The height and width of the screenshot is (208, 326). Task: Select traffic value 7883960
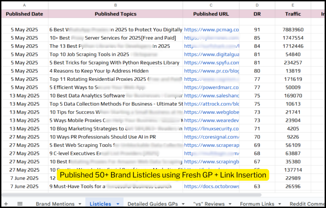click(x=293, y=30)
